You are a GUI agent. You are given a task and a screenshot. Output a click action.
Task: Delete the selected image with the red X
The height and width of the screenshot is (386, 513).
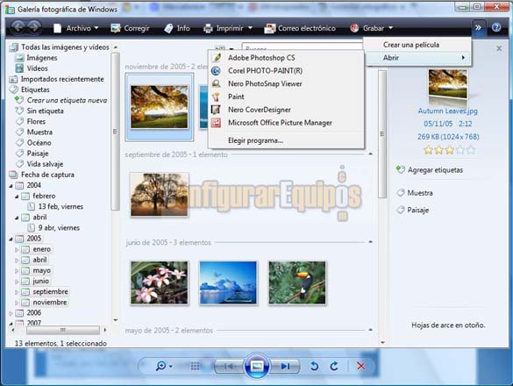coord(361,366)
